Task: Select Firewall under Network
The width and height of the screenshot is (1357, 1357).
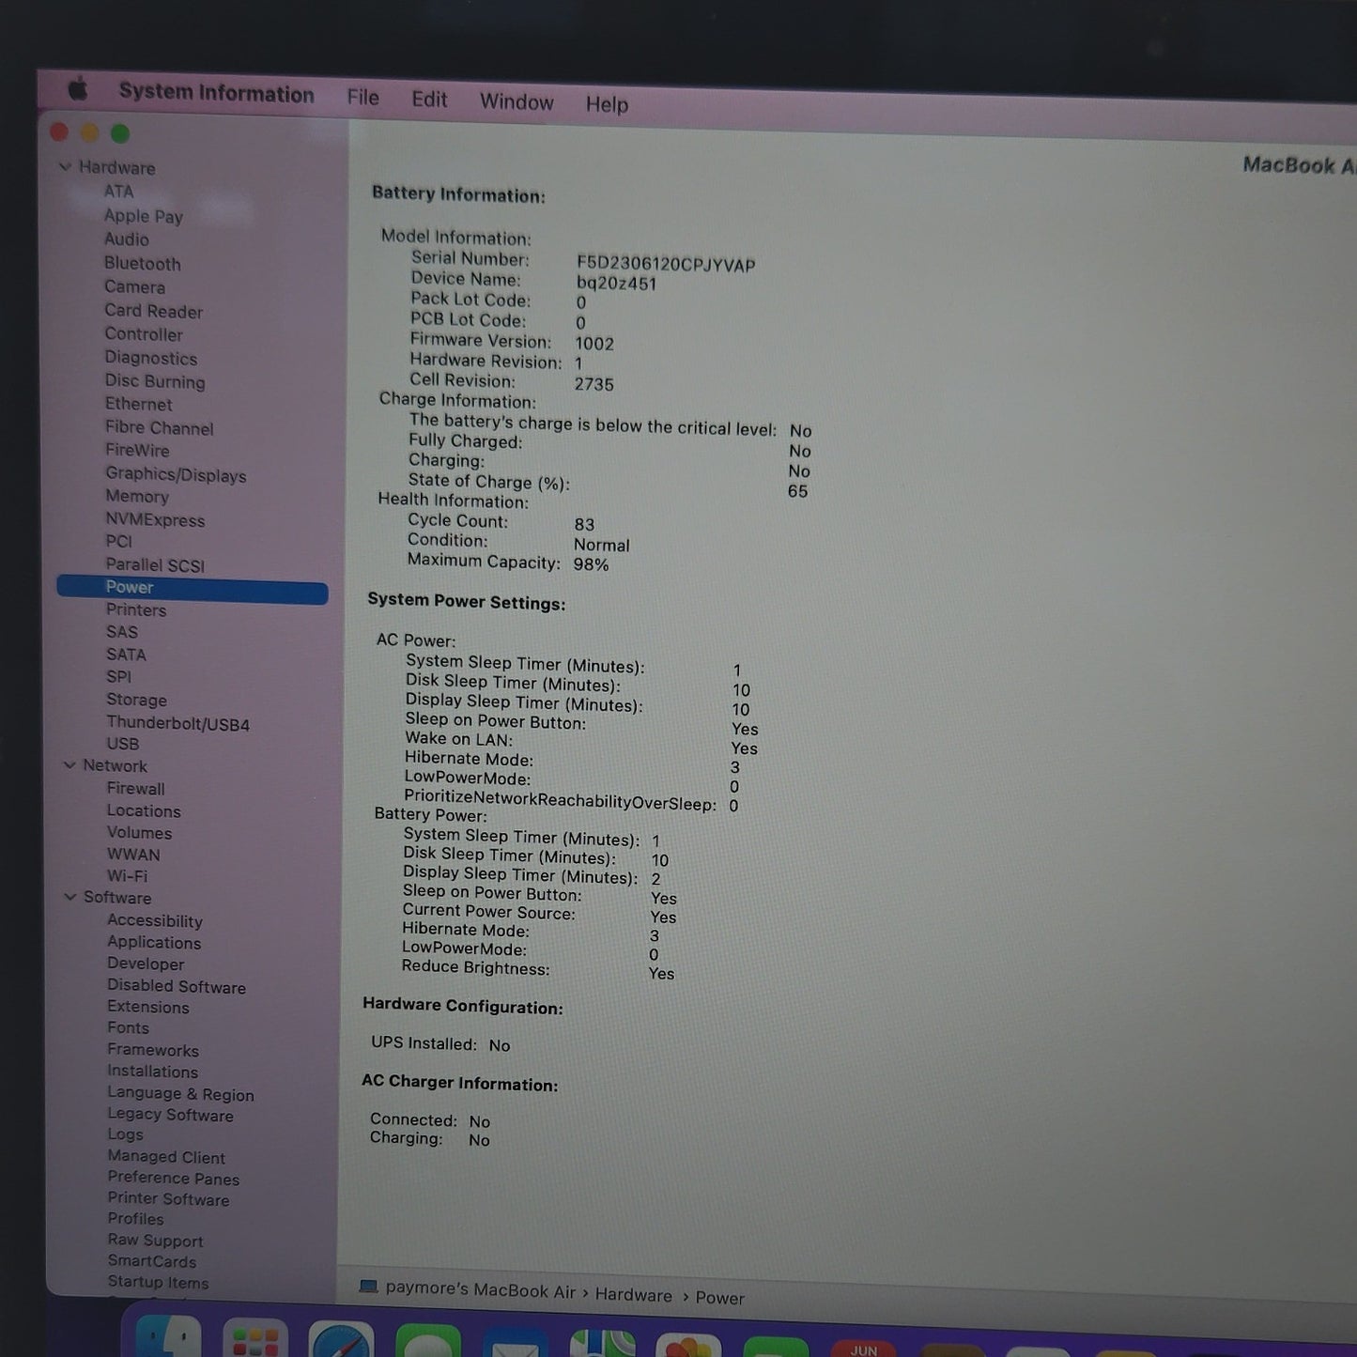Action: pyautogui.click(x=135, y=789)
